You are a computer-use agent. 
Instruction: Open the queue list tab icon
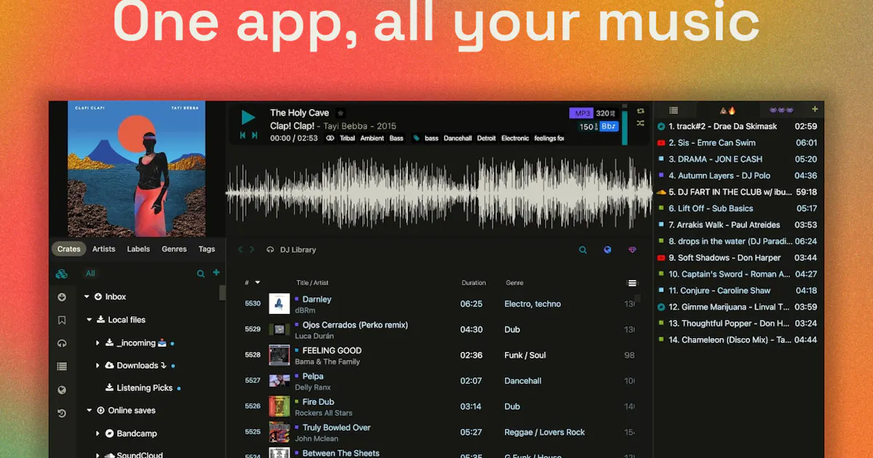click(674, 111)
